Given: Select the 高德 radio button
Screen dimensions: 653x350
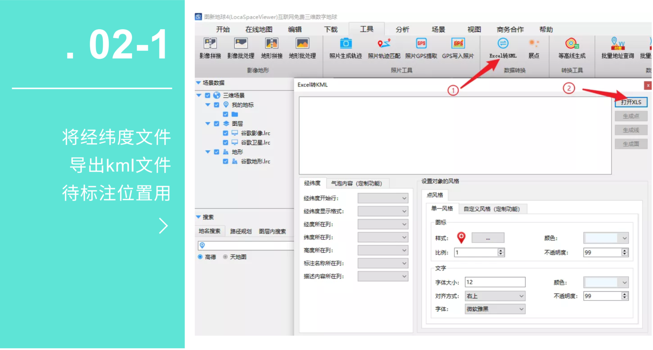Looking at the screenshot, I should click(x=200, y=257).
